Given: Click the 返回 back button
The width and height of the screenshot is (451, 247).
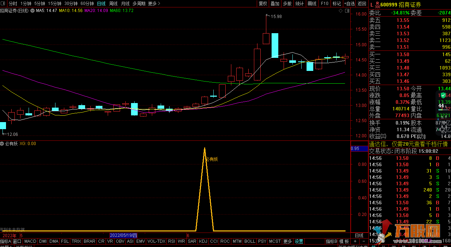Looking at the screenshot, I should point(362,4).
